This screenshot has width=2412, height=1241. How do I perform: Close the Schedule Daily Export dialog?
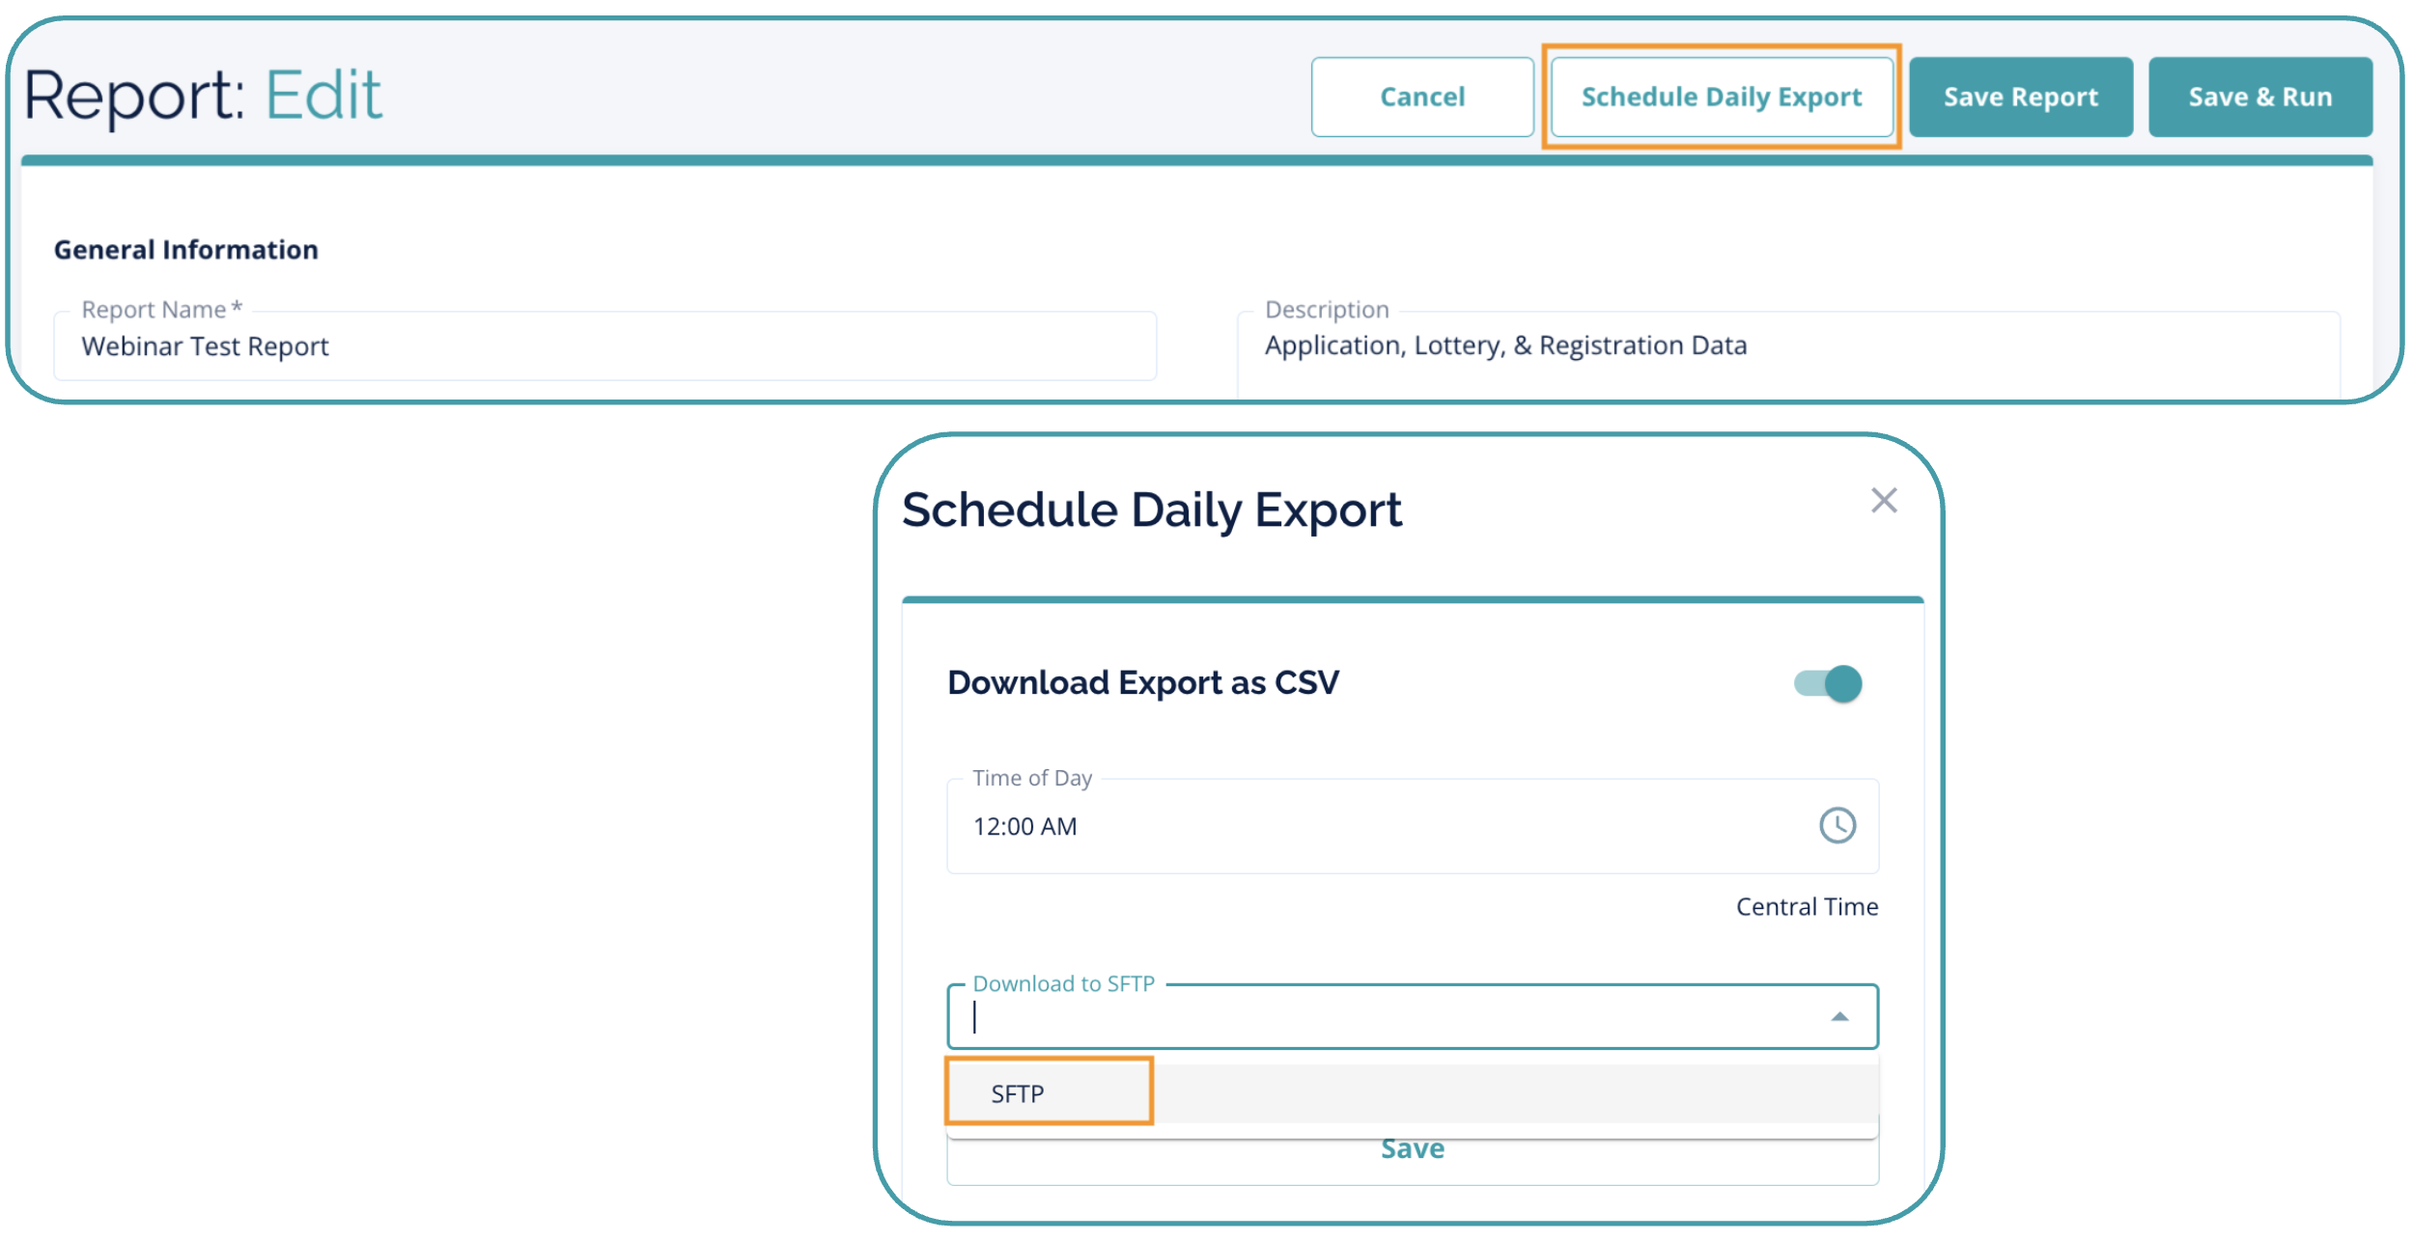[1883, 500]
